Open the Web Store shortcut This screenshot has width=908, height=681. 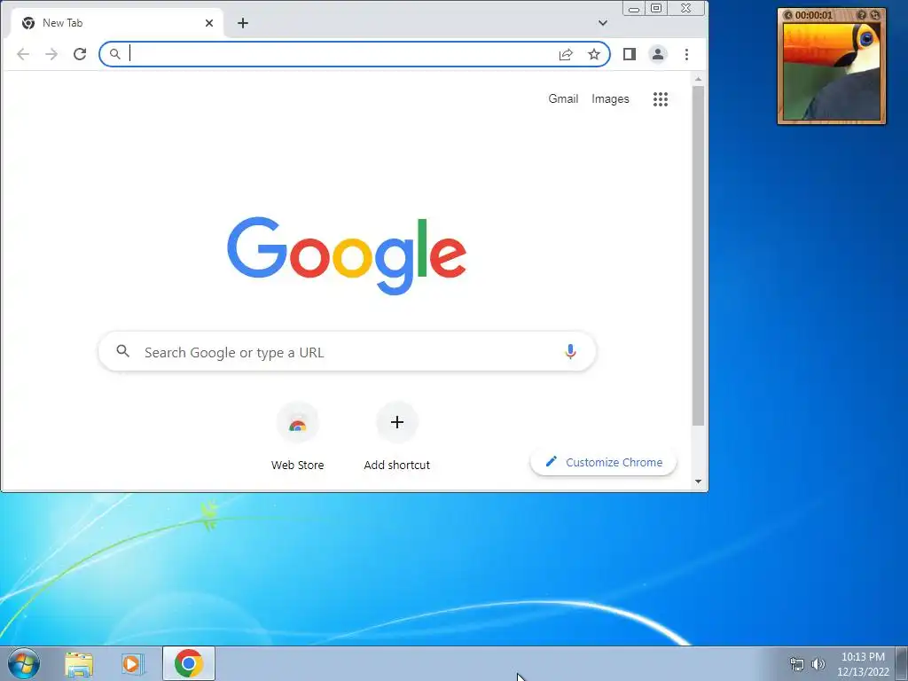tap(298, 436)
